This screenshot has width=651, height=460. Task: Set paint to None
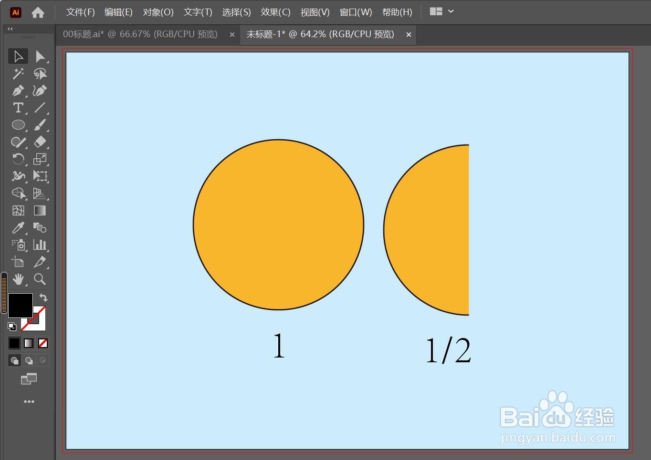coord(43,343)
